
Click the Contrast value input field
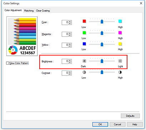[65, 73]
